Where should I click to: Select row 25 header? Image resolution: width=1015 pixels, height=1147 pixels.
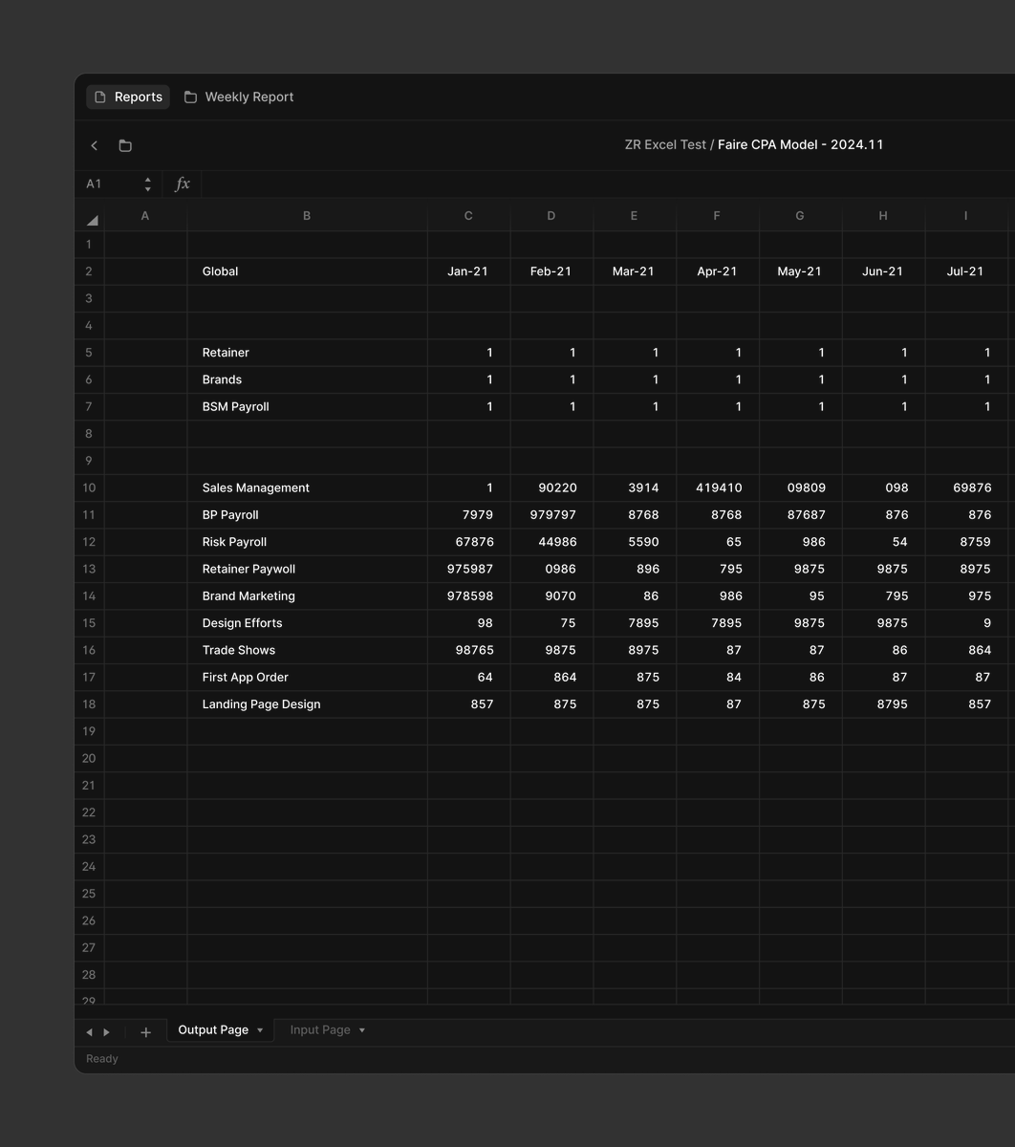tap(89, 894)
